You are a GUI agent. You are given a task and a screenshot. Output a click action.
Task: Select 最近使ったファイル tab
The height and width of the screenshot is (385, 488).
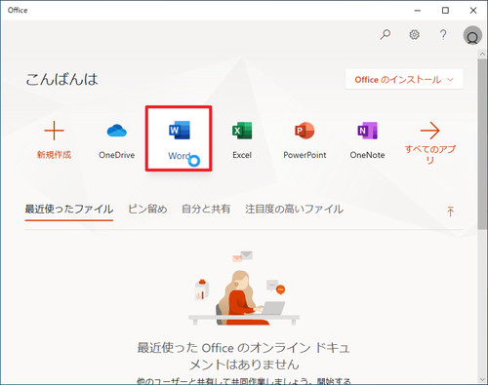(x=69, y=210)
